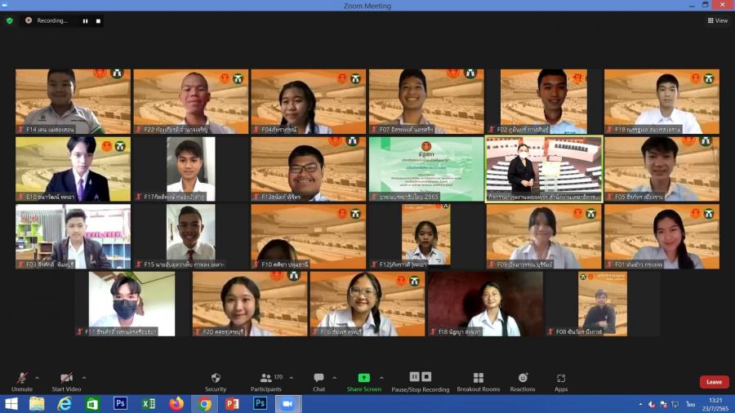
Task: Select the F14 participant video tile
Action: click(x=73, y=101)
